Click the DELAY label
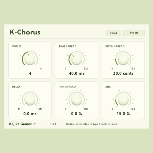Viewport: 153px width, 153px height. (16, 87)
